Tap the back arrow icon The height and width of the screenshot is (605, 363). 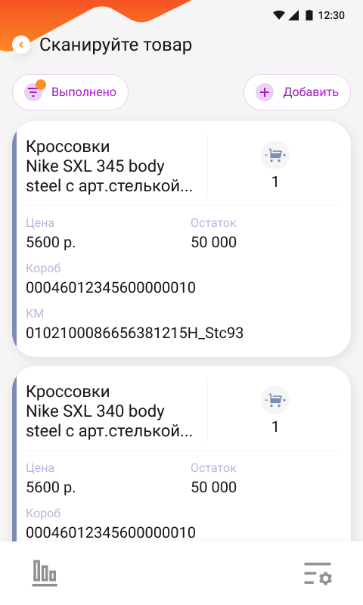tap(21, 45)
